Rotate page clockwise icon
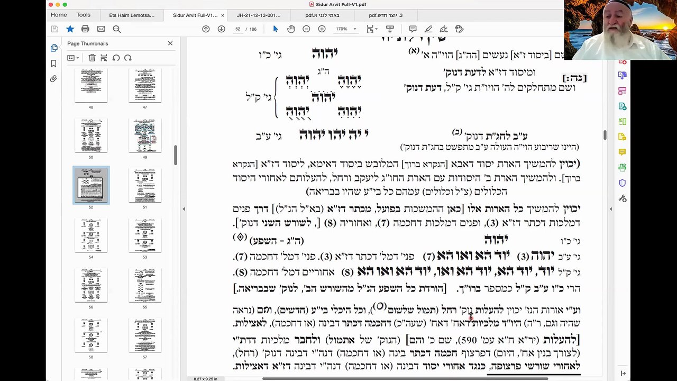677x381 pixels. (128, 58)
